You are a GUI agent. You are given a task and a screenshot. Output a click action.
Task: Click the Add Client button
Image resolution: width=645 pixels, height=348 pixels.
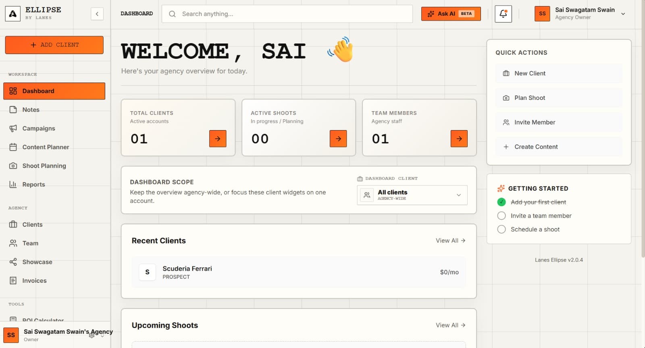54,45
